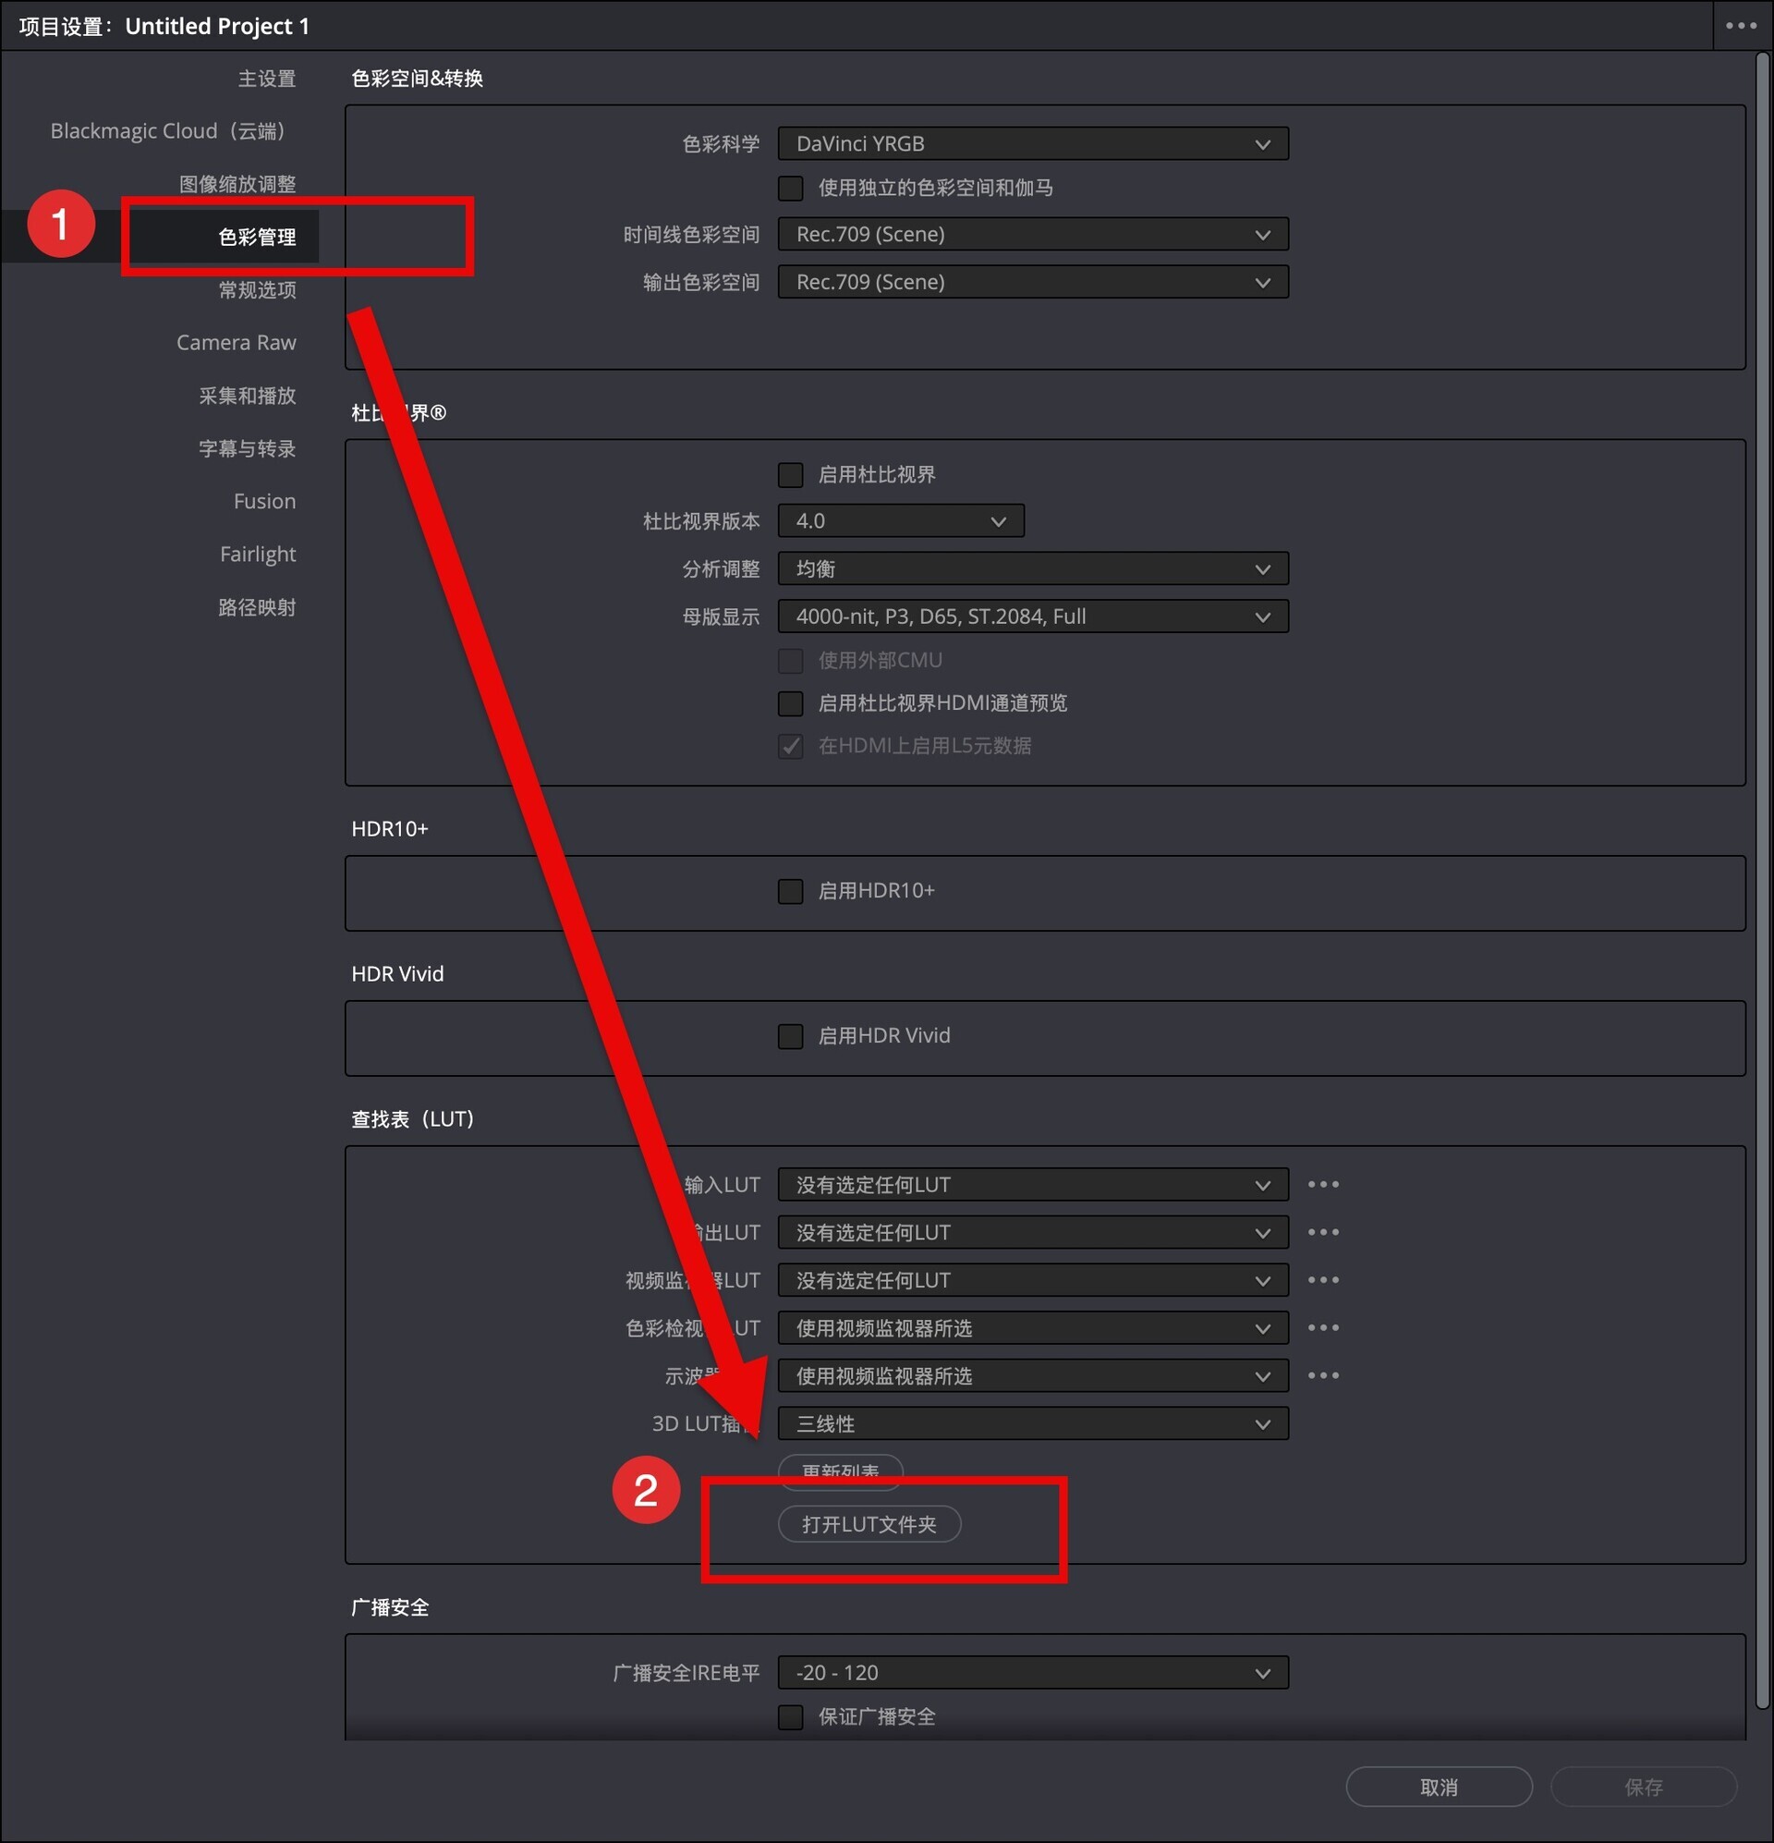Enable 保证广播安全 checkbox
The image size is (1774, 1843).
[791, 1717]
